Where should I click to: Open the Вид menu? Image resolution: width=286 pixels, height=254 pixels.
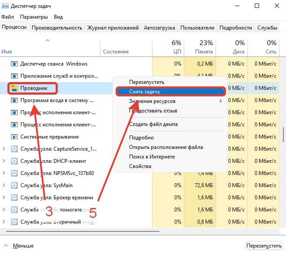click(x=58, y=17)
